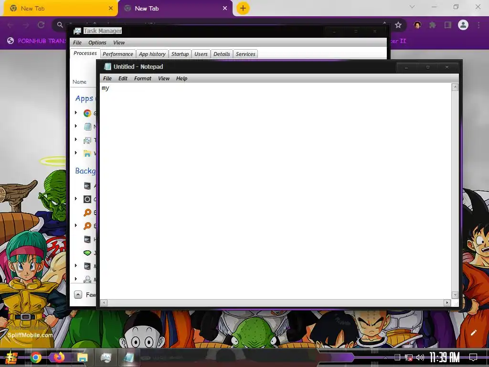Screen dimensions: 489x367
Task: Sort processes by the Name column
Action: pos(80,82)
